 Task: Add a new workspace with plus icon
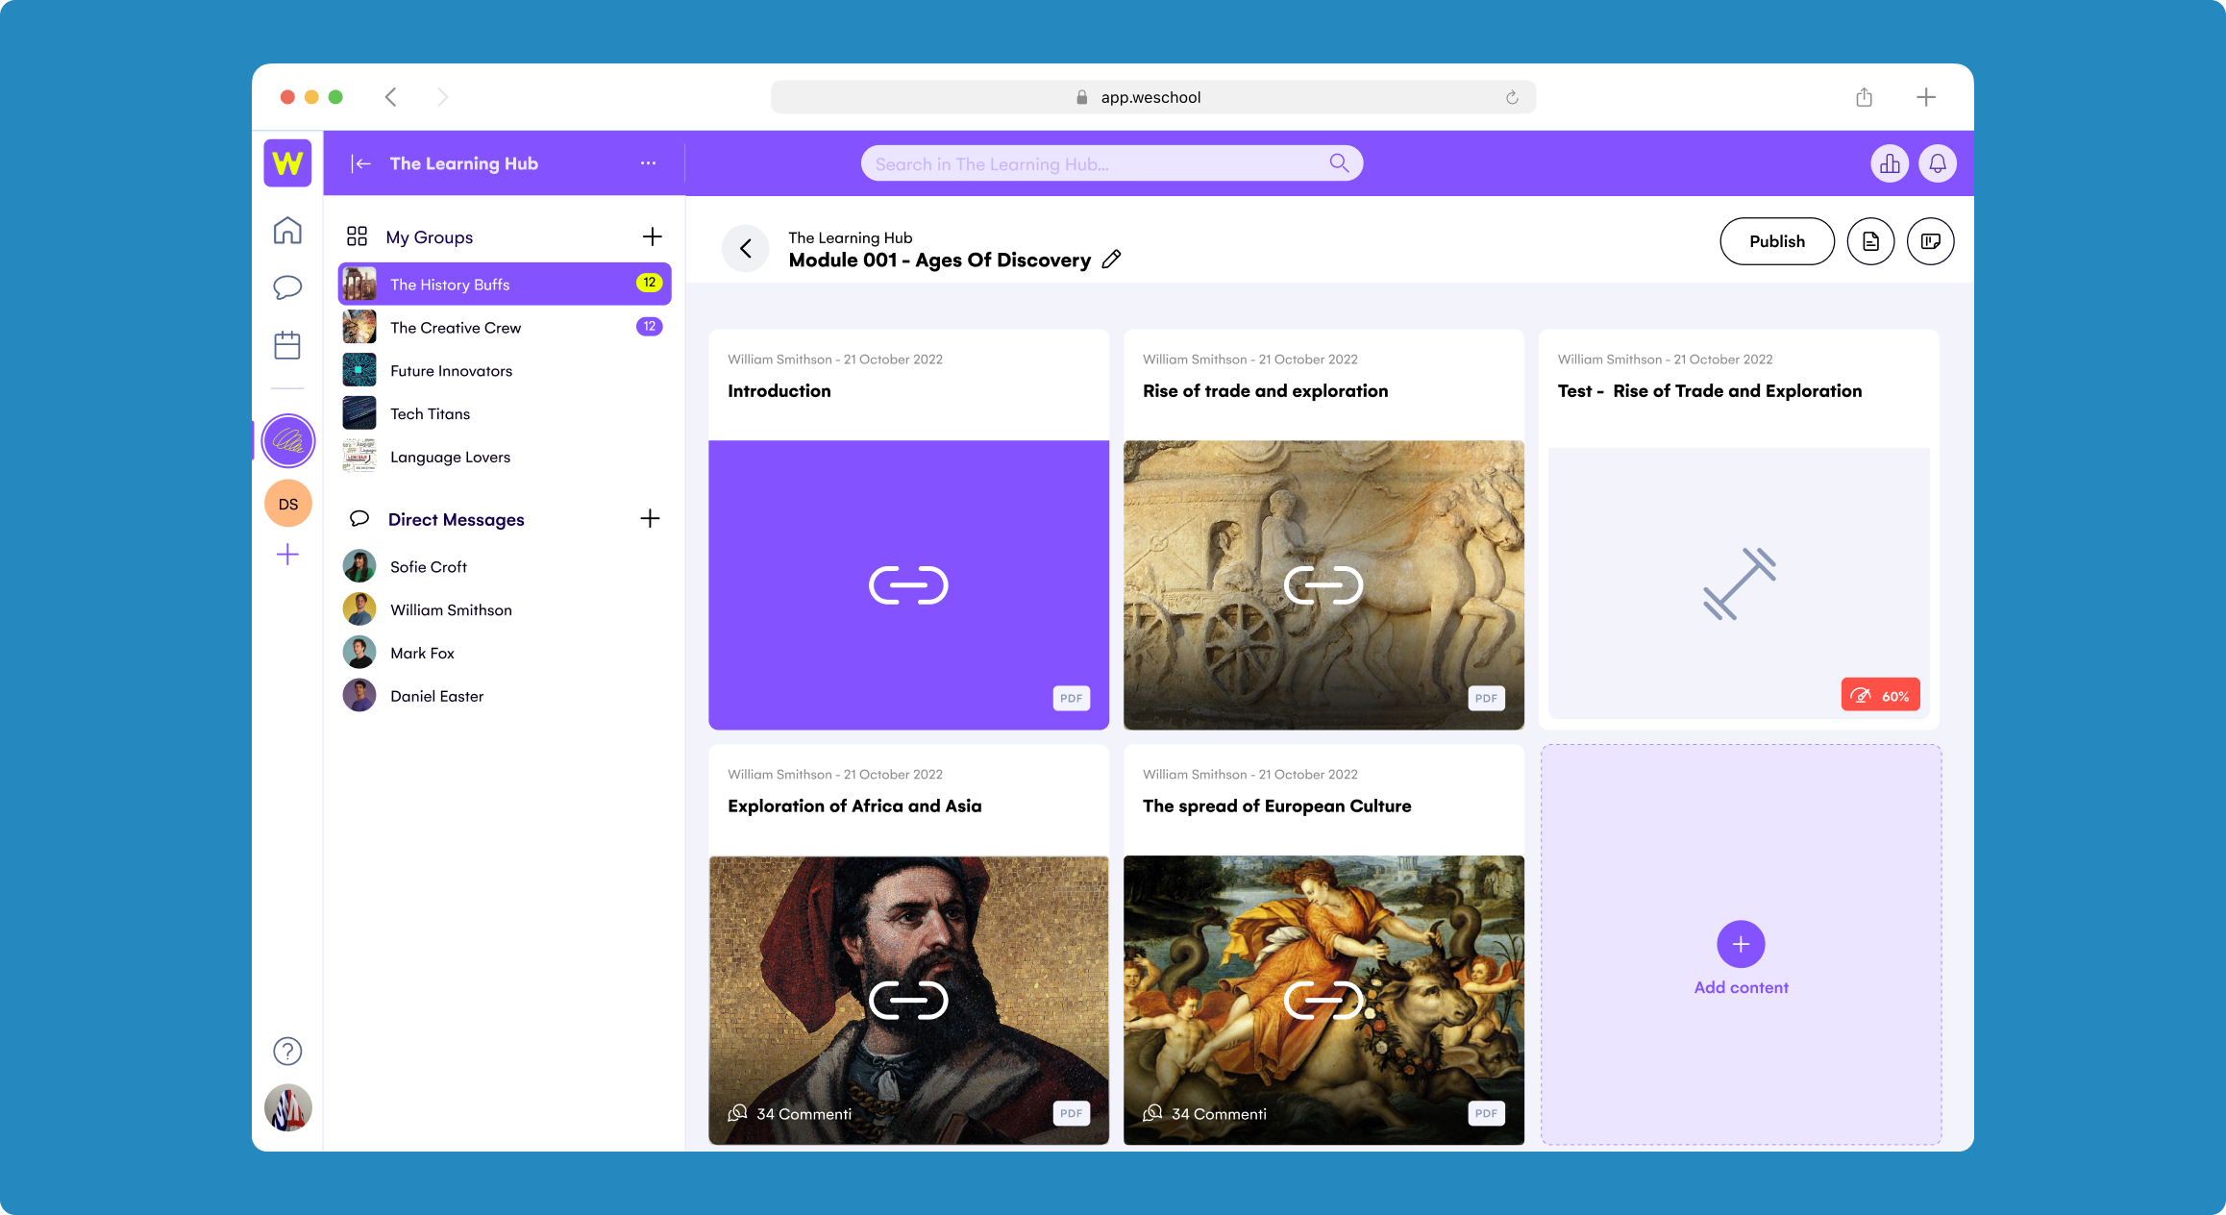[x=287, y=555]
